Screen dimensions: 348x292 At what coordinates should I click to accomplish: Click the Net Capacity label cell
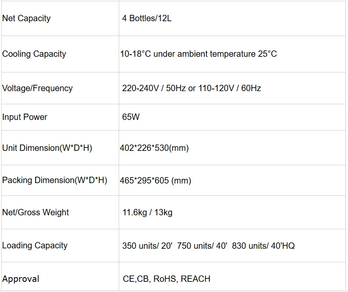26,19
